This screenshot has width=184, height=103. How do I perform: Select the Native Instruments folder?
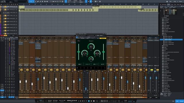pos(168,79)
